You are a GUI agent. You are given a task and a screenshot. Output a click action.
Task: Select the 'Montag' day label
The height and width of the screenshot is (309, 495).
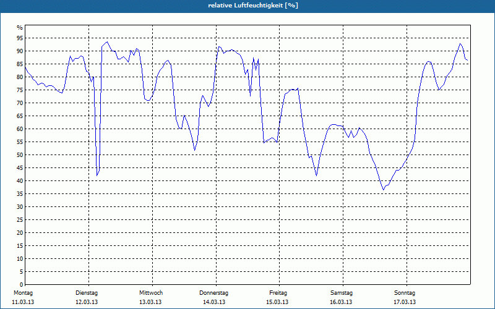click(23, 293)
